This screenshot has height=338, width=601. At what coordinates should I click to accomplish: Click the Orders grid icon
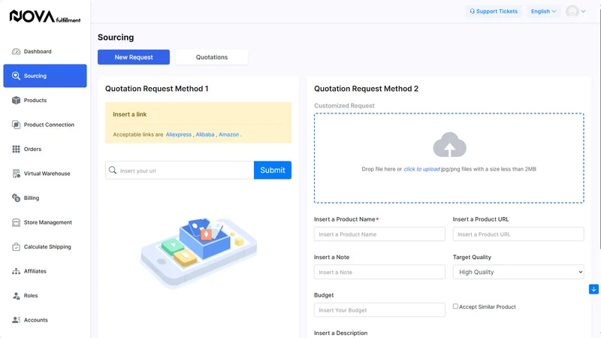pos(16,149)
